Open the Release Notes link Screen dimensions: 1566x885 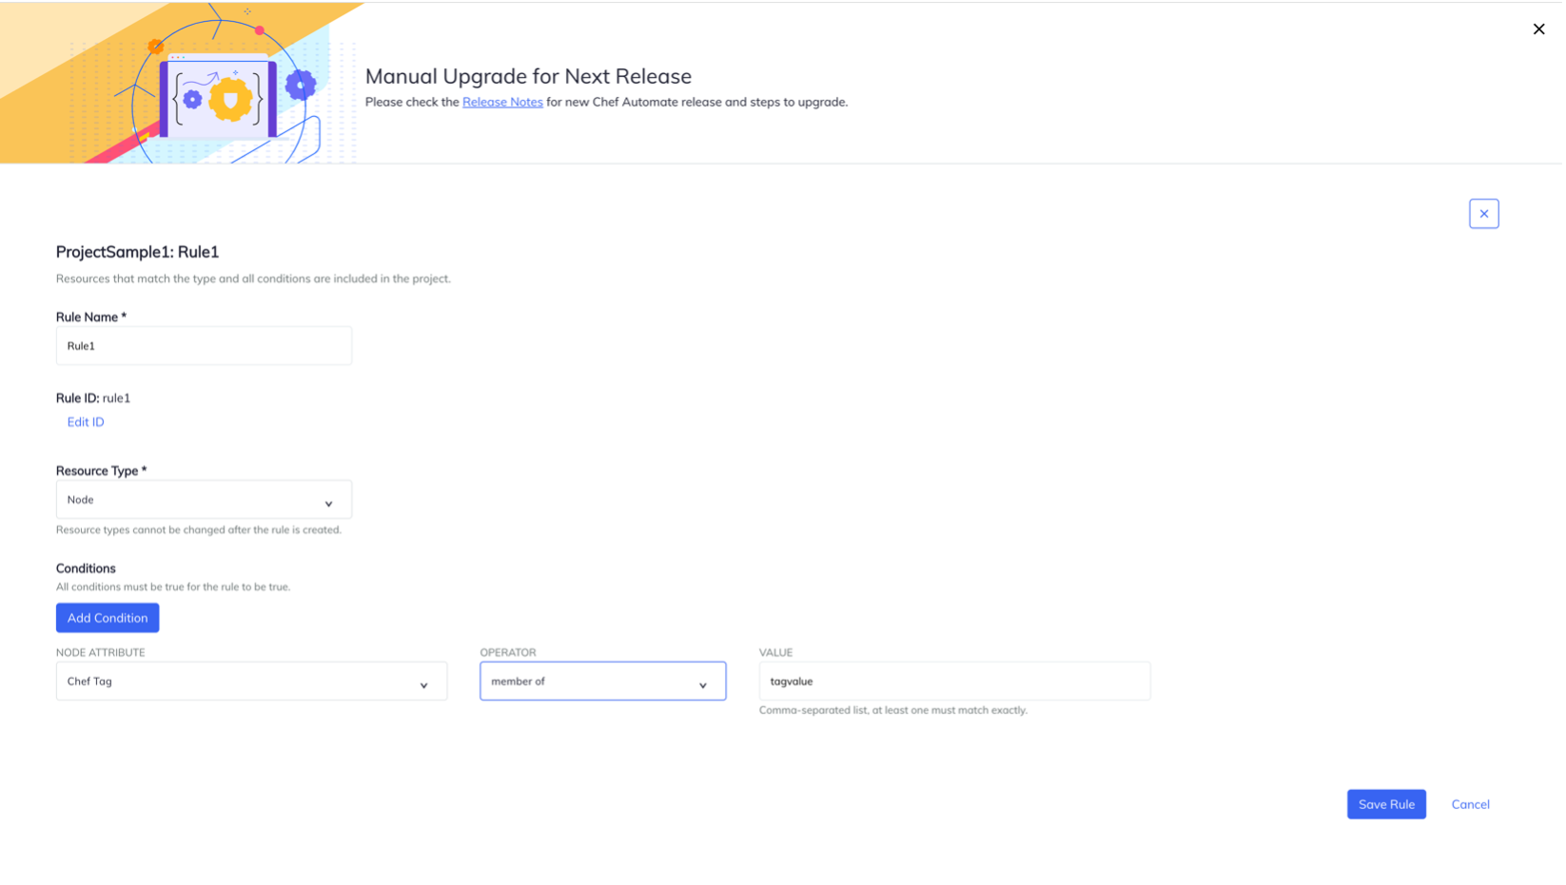[x=502, y=102]
